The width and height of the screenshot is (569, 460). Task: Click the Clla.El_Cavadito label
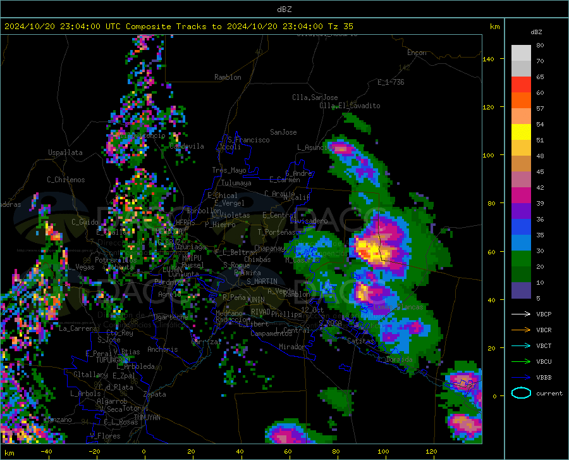tap(350, 106)
